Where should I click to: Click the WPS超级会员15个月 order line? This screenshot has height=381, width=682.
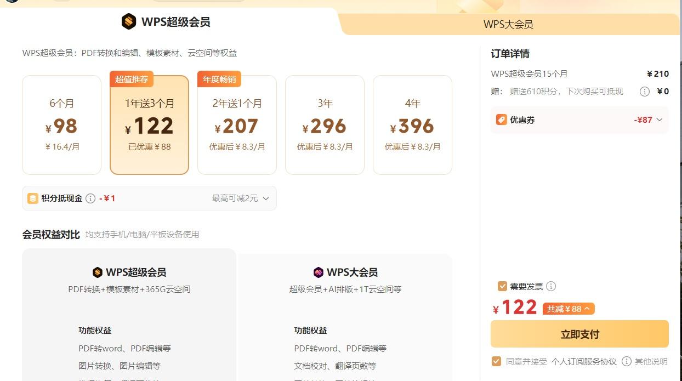[x=530, y=74]
